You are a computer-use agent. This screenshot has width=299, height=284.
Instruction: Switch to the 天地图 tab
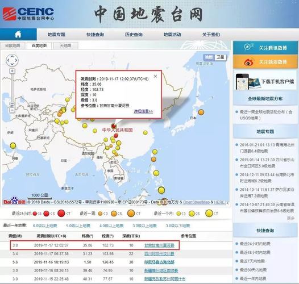click(65, 45)
